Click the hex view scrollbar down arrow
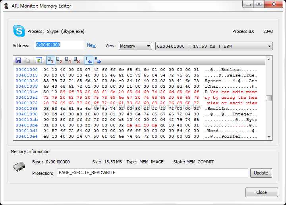The height and width of the screenshot is (205, 286). pos(269,137)
